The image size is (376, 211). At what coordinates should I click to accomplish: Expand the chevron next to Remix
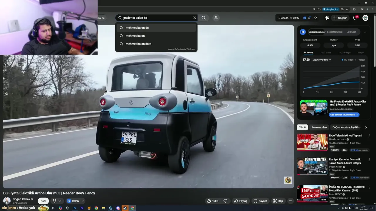click(83, 201)
